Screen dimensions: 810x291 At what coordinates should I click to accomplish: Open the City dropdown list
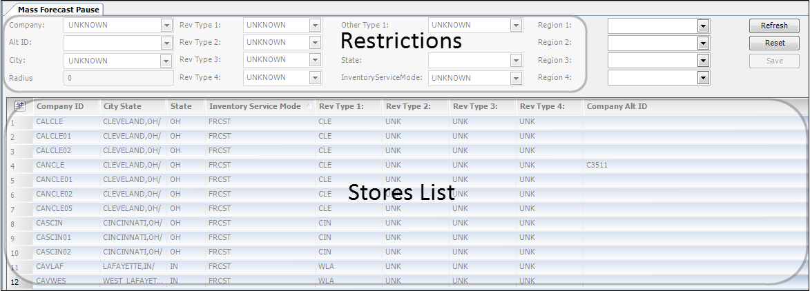click(166, 61)
